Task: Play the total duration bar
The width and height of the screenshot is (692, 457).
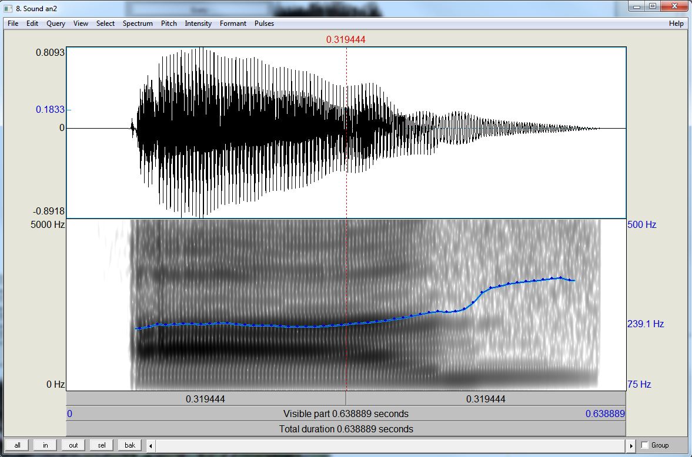Action: coord(346,429)
